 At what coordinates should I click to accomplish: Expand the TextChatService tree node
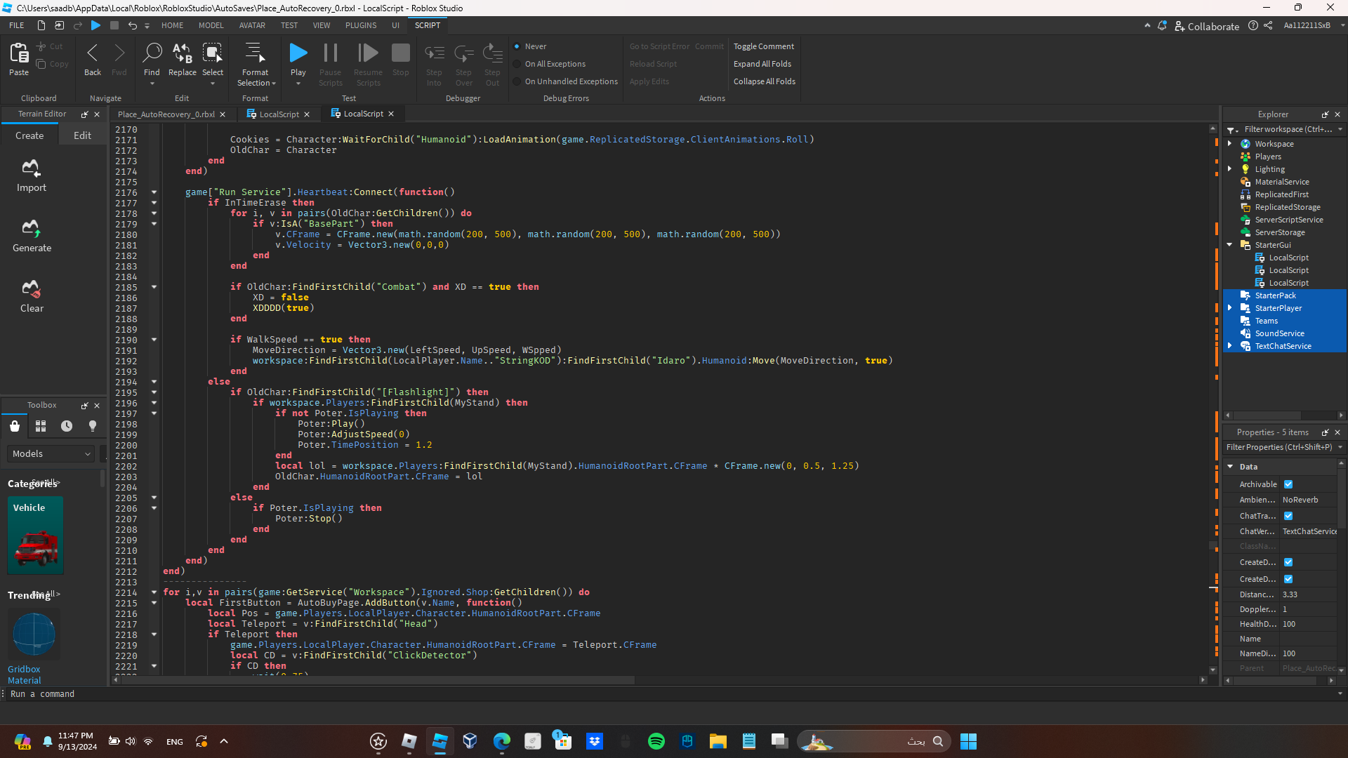click(1229, 346)
